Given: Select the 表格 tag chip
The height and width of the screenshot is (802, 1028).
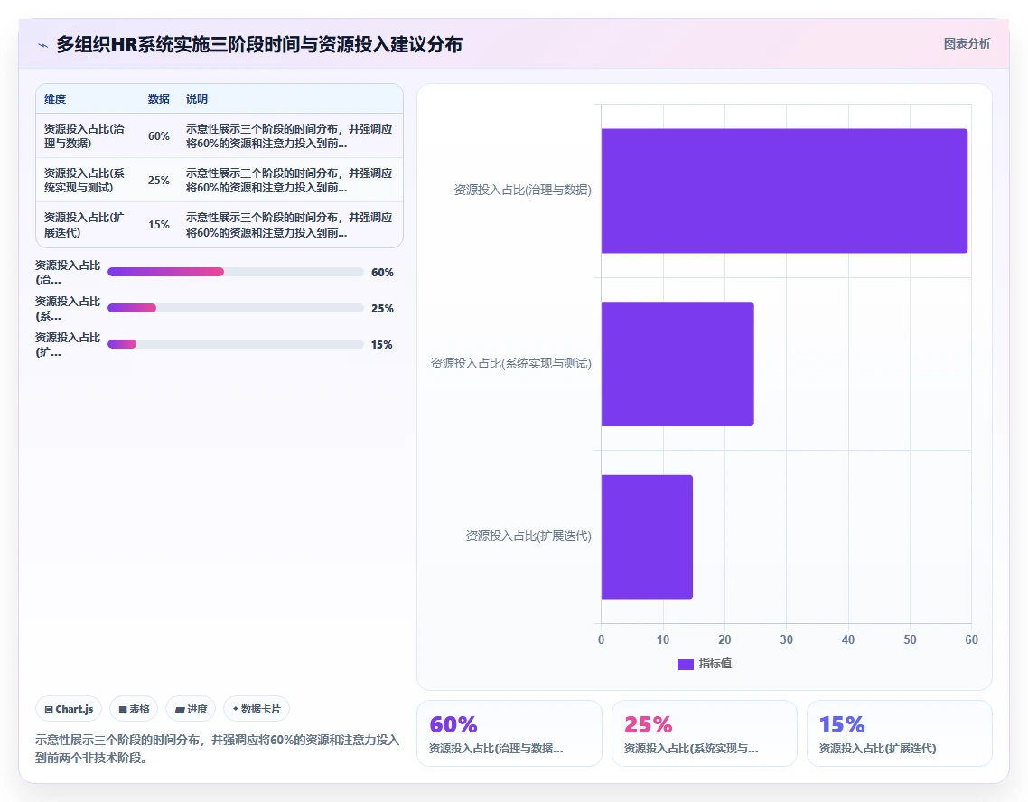Looking at the screenshot, I should 134,709.
